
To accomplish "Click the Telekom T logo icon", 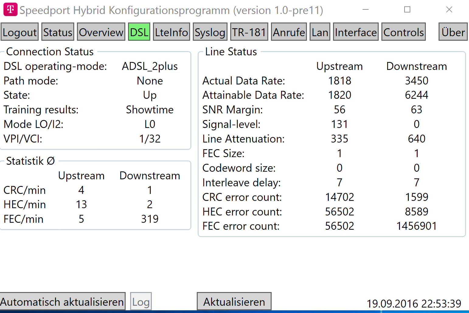I will click(10, 9).
